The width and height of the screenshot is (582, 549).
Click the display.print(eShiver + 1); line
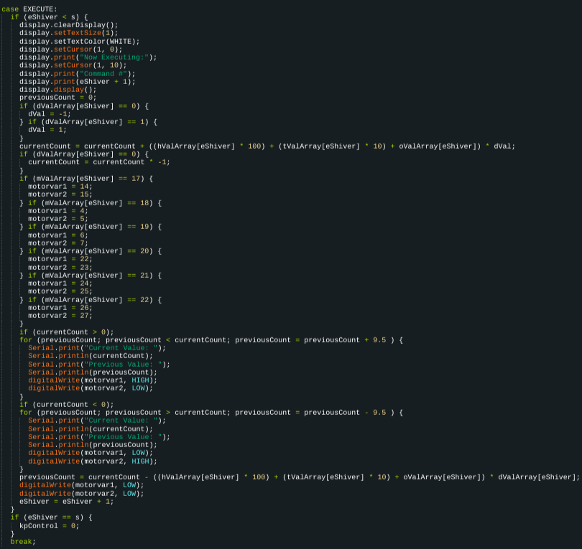(77, 82)
